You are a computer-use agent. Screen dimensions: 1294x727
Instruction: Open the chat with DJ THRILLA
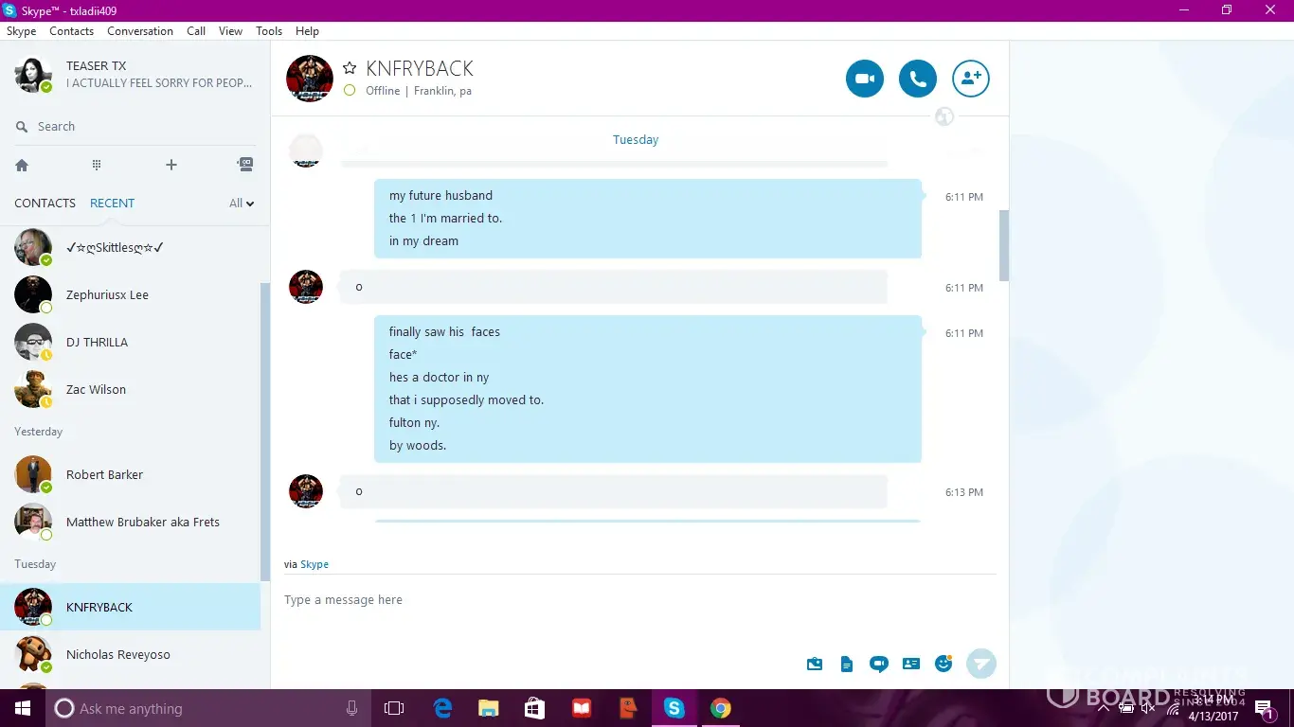pyautogui.click(x=130, y=342)
